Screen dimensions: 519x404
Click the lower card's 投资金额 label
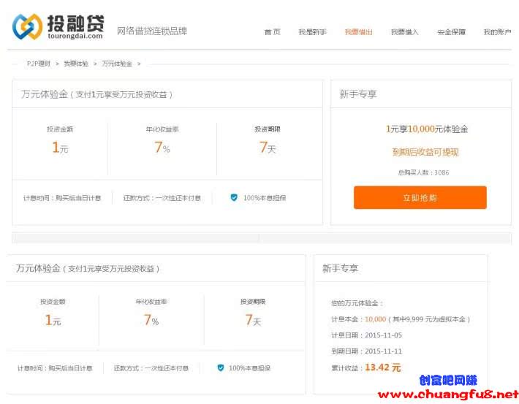click(53, 302)
